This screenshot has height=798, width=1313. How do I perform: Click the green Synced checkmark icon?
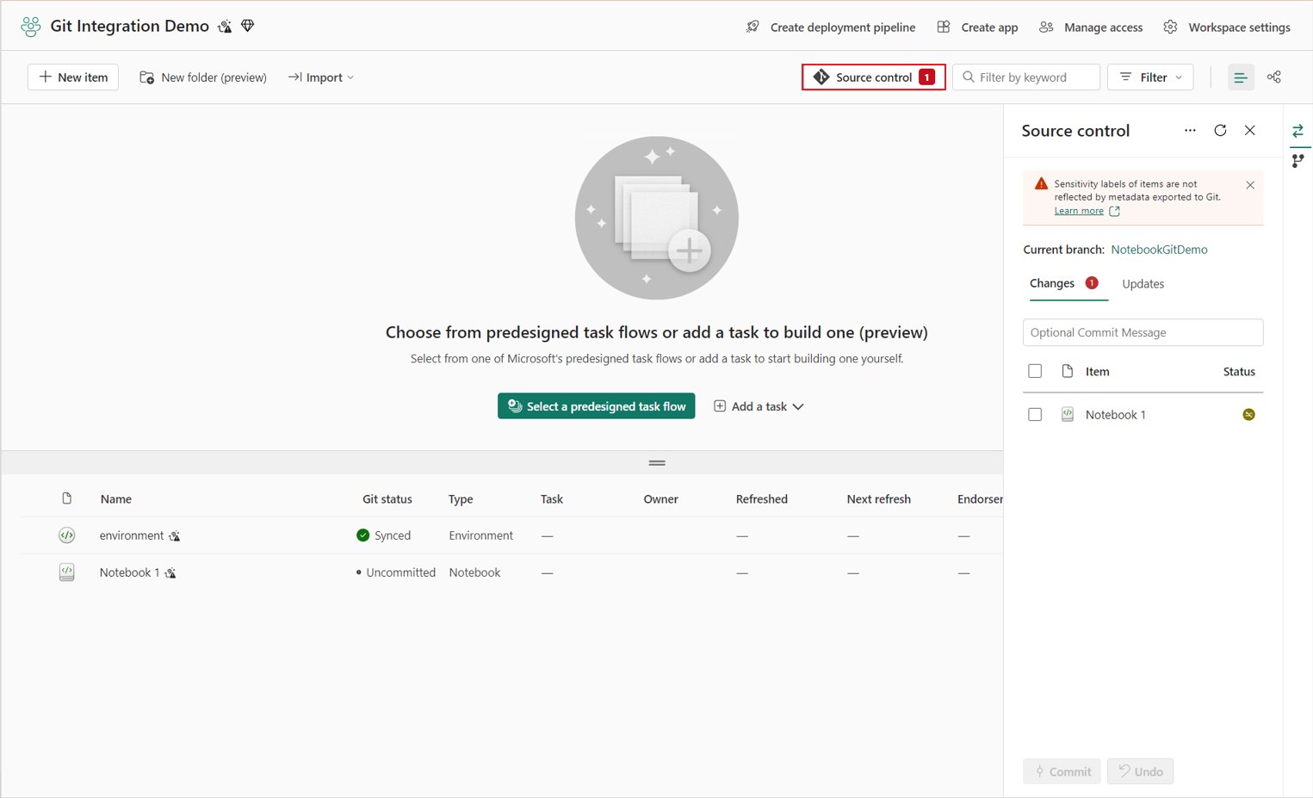click(x=362, y=535)
